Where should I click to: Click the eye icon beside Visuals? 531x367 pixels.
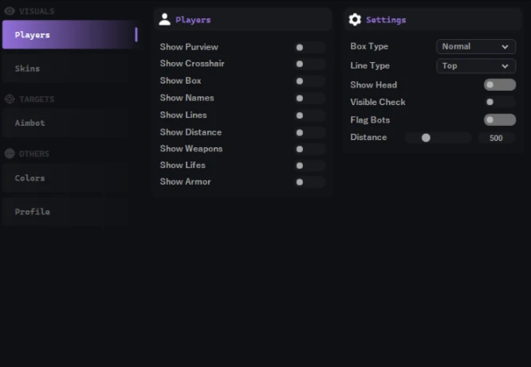pyautogui.click(x=10, y=11)
